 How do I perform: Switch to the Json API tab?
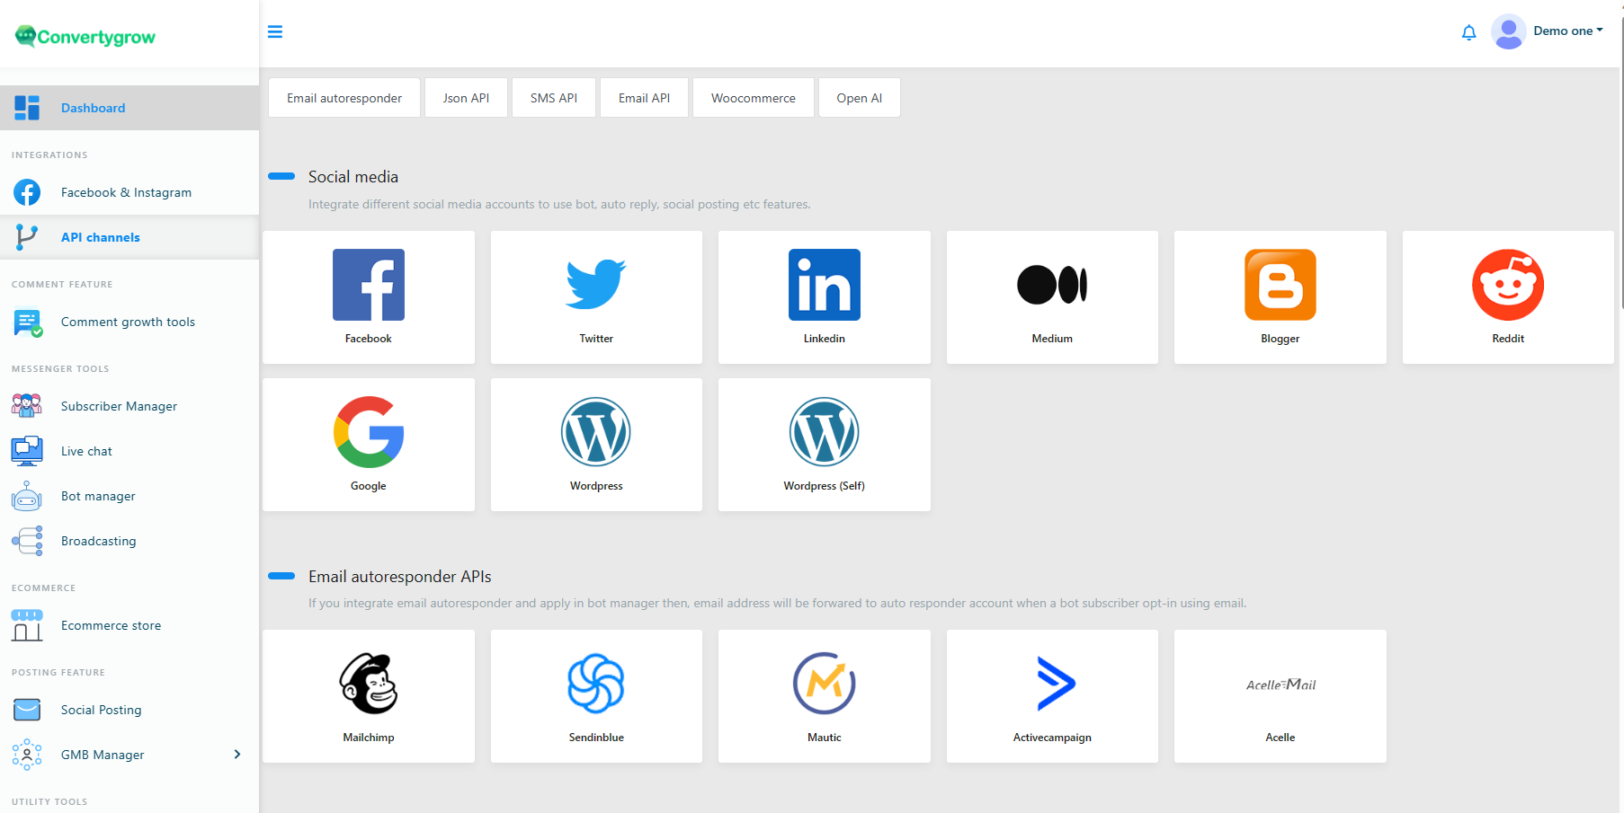pos(466,98)
